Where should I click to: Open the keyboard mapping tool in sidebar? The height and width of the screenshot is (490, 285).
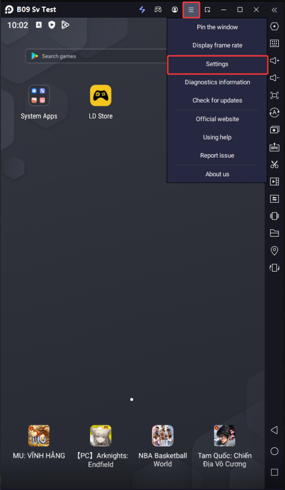point(274,43)
